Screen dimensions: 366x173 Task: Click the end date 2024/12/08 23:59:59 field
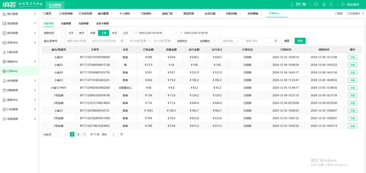pyautogui.click(x=199, y=33)
